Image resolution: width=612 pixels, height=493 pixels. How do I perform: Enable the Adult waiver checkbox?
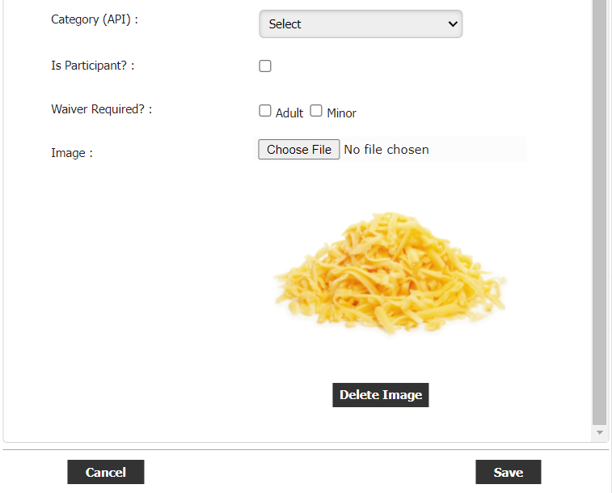click(265, 111)
